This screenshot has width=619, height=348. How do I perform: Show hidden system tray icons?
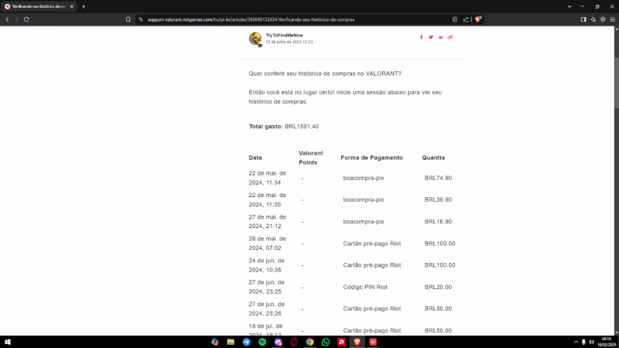(x=576, y=342)
